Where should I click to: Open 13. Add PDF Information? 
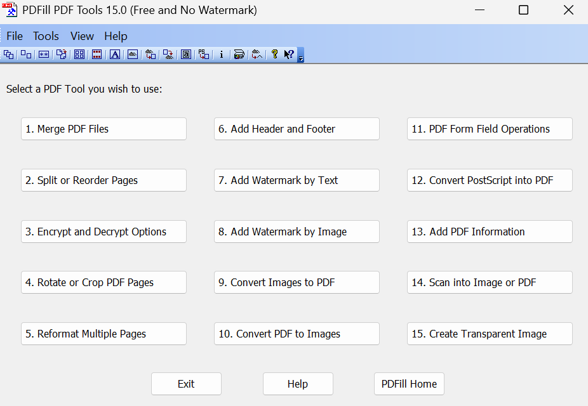click(490, 232)
